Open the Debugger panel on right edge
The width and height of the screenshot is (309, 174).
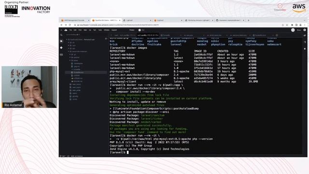(x=305, y=48)
